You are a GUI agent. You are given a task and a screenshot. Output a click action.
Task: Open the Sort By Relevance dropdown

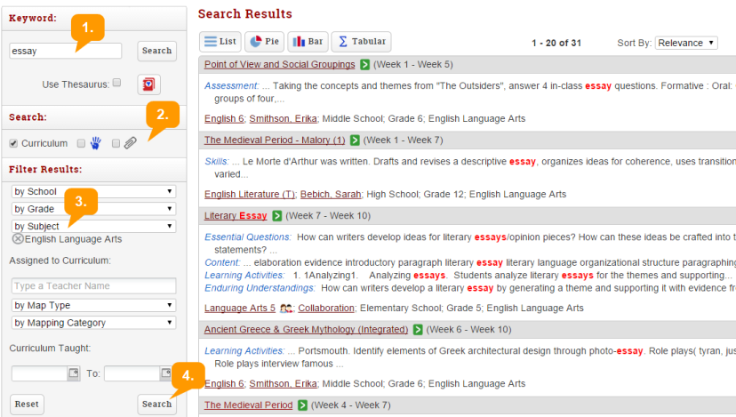686,43
